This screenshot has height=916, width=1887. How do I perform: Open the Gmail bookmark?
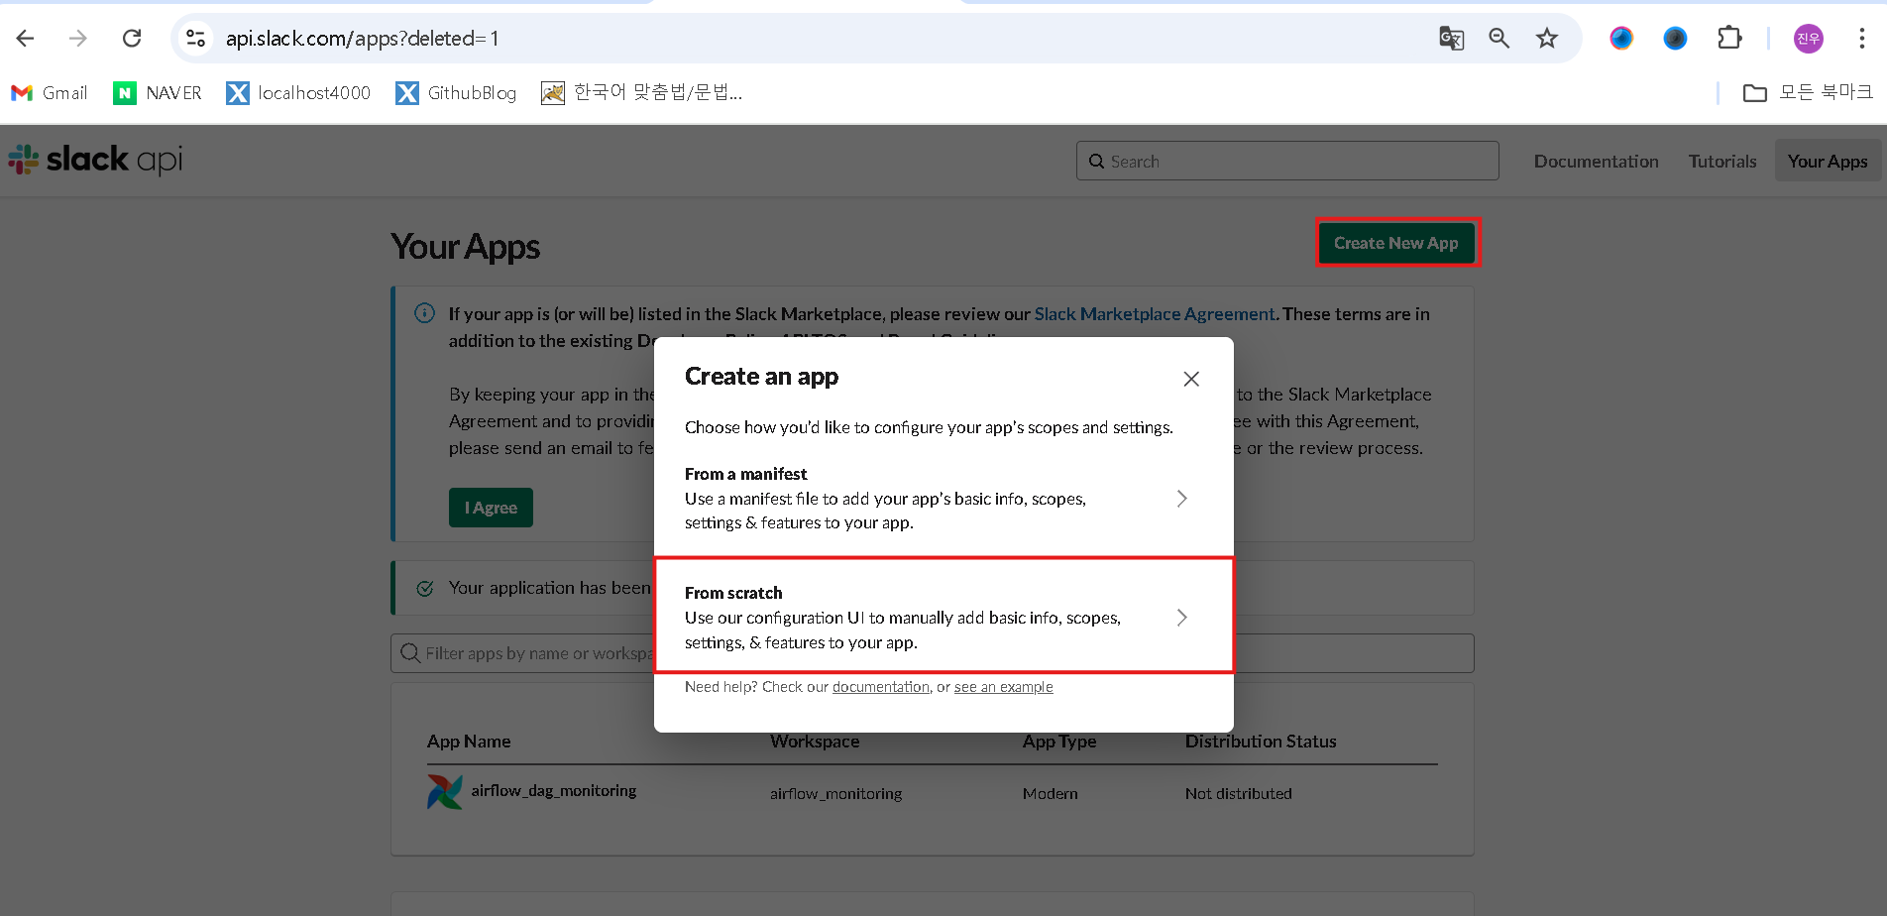pyautogui.click(x=50, y=93)
